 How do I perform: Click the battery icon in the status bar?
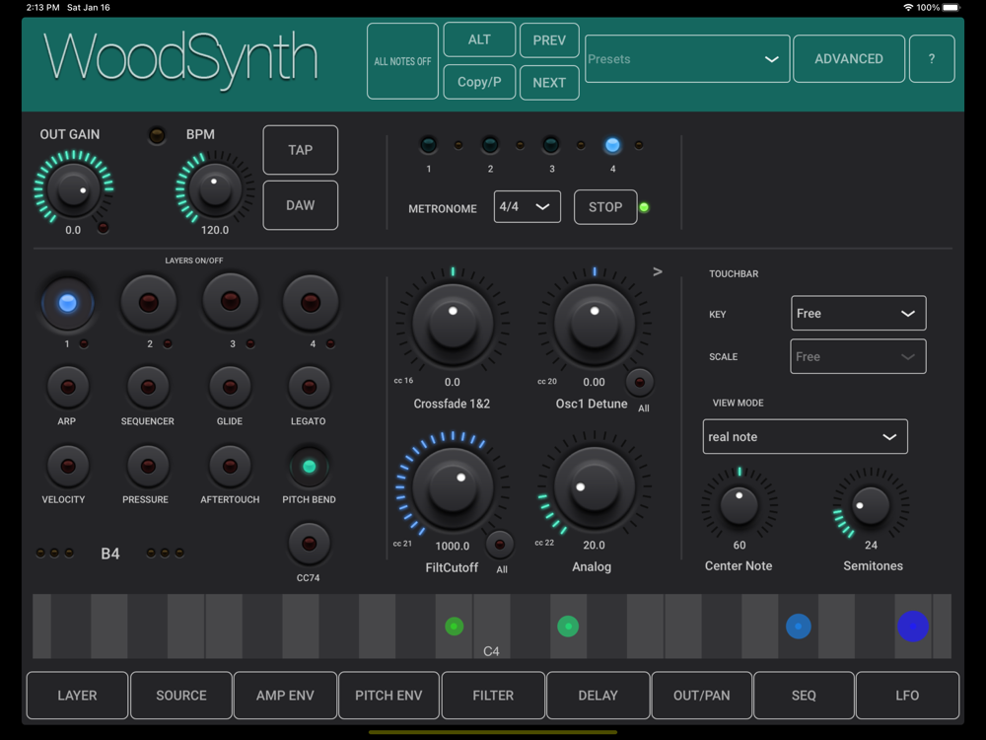[951, 8]
